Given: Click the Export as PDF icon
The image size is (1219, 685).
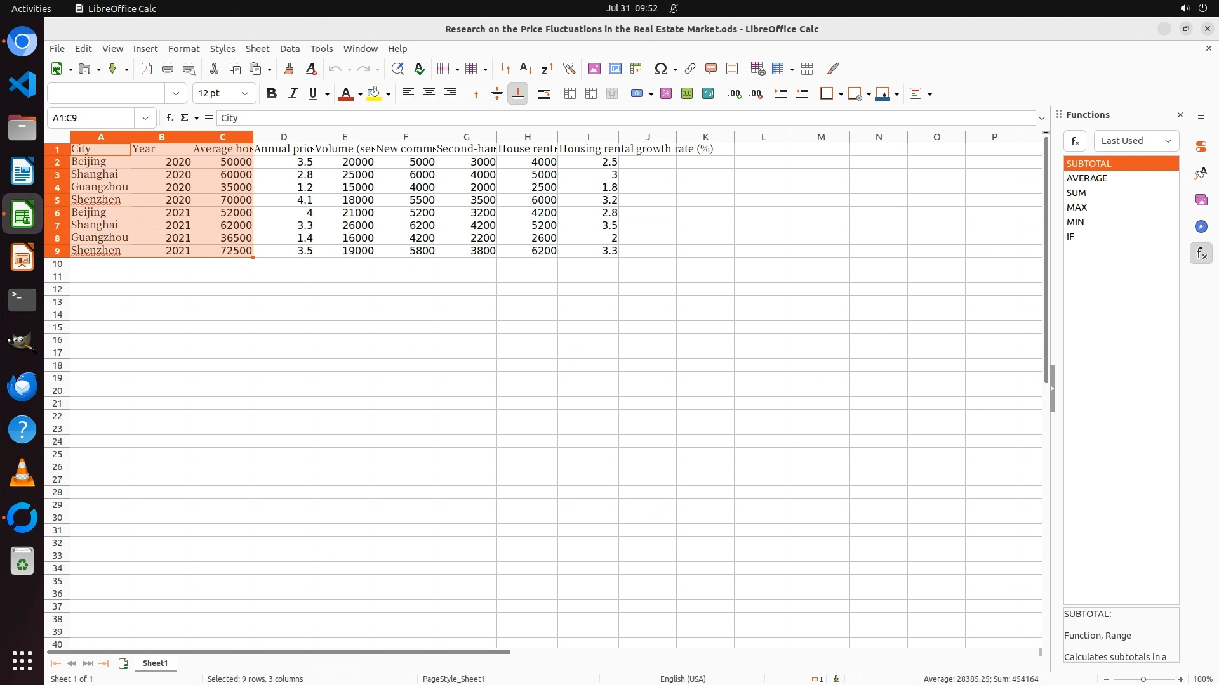Looking at the screenshot, I should click(x=147, y=68).
